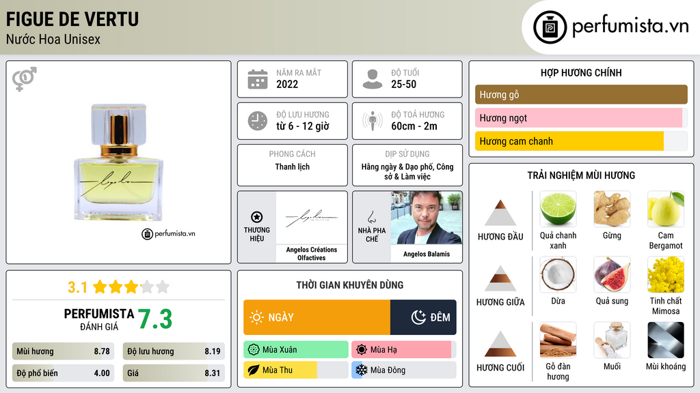Click the release year 2022 value

(x=287, y=84)
